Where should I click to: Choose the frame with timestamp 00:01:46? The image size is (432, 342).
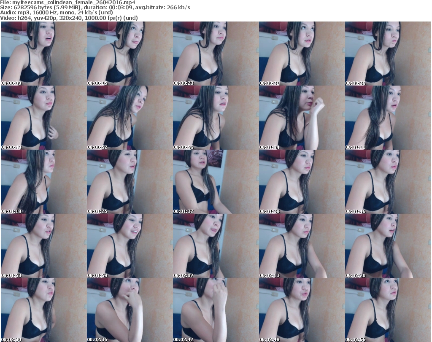point(388,182)
